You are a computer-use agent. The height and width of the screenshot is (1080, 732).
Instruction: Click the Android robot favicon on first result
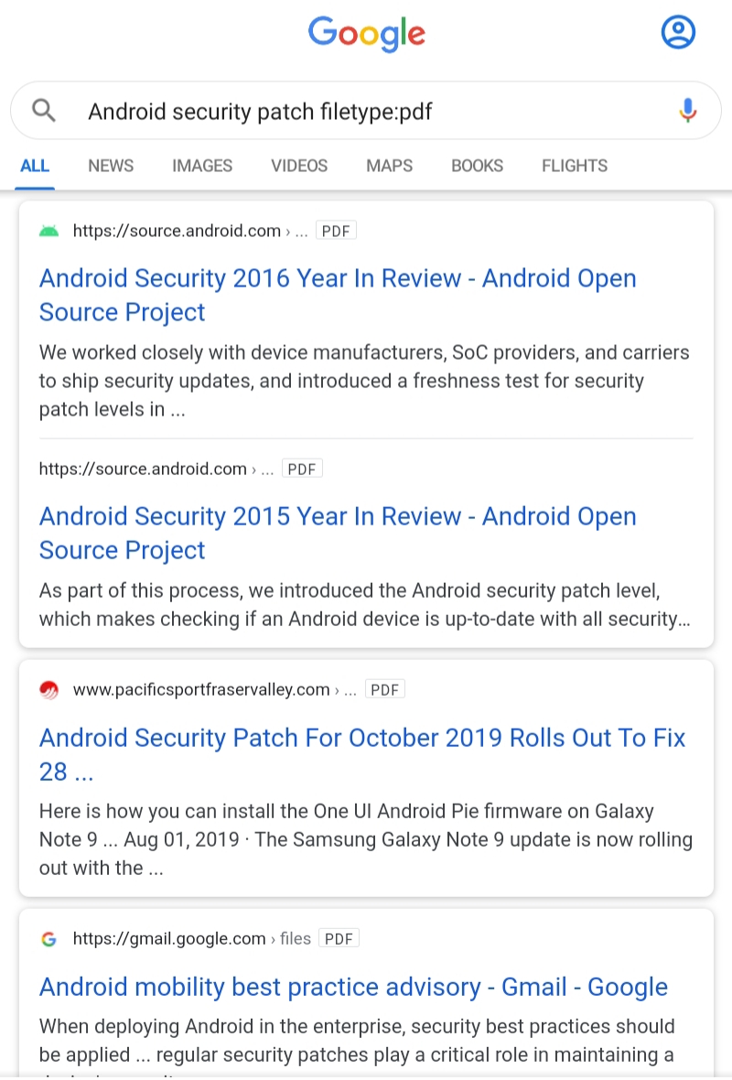[x=49, y=230]
